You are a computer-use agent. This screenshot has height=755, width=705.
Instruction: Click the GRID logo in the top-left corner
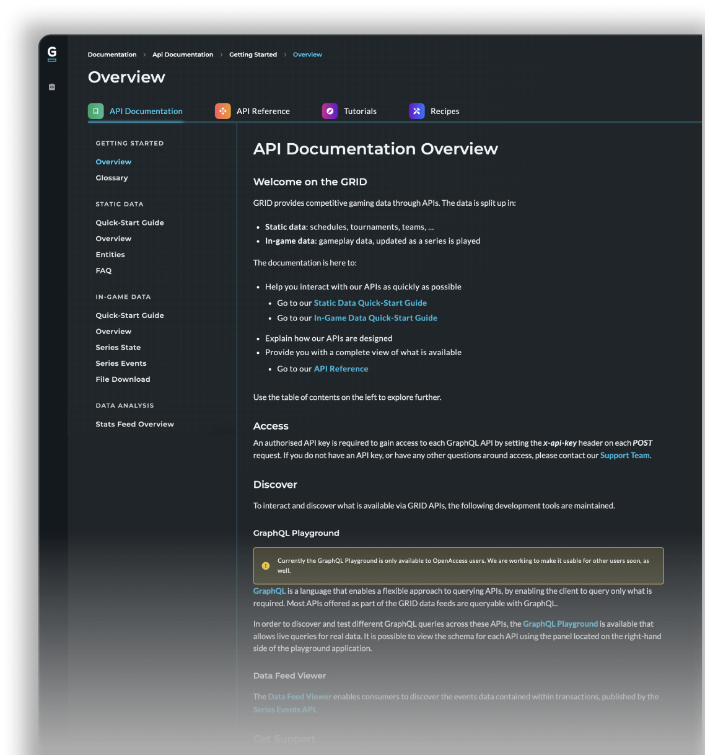pyautogui.click(x=52, y=53)
